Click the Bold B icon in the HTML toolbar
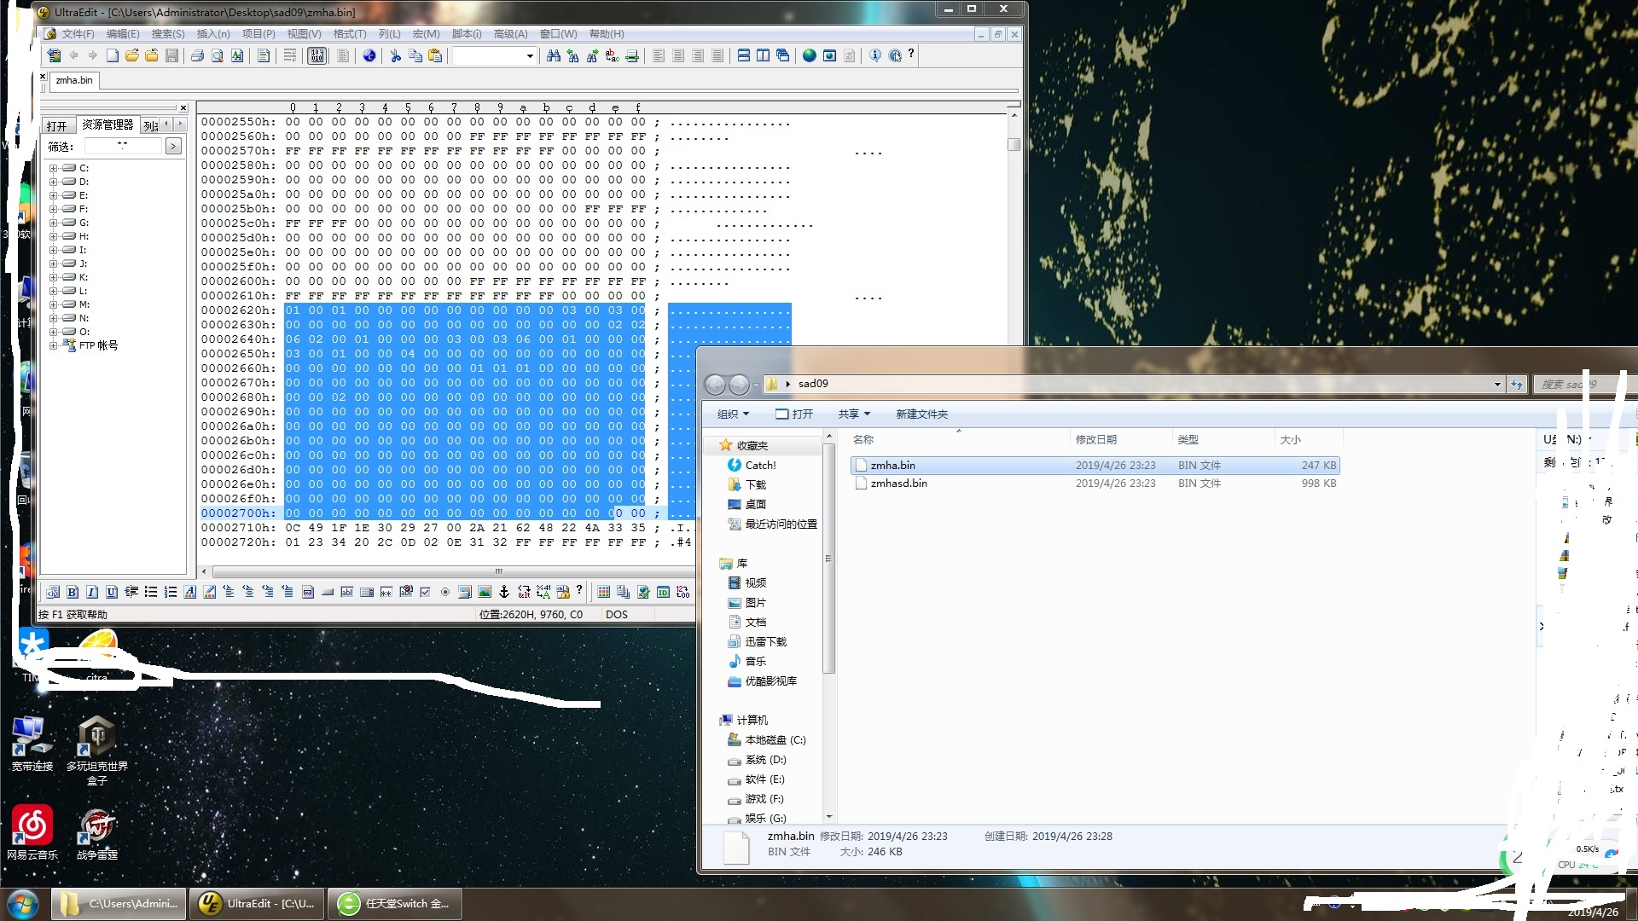Viewport: 1638px width, 921px height. tap(73, 592)
